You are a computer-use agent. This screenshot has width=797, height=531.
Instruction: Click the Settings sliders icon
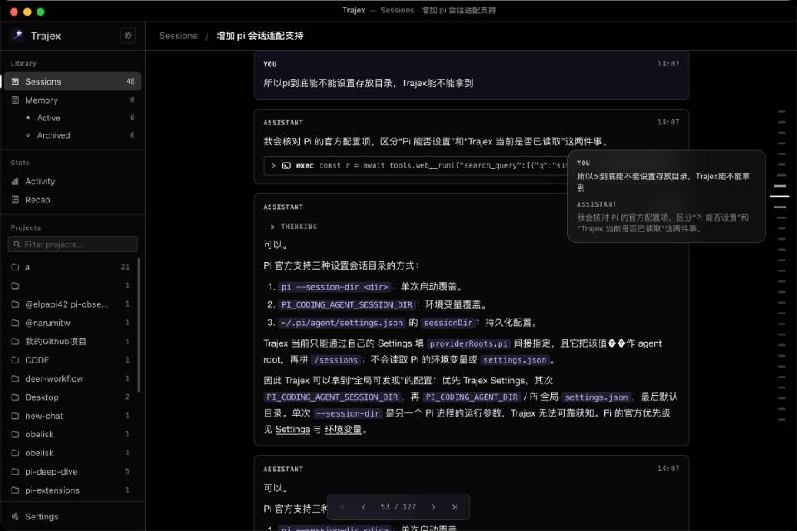pos(15,516)
